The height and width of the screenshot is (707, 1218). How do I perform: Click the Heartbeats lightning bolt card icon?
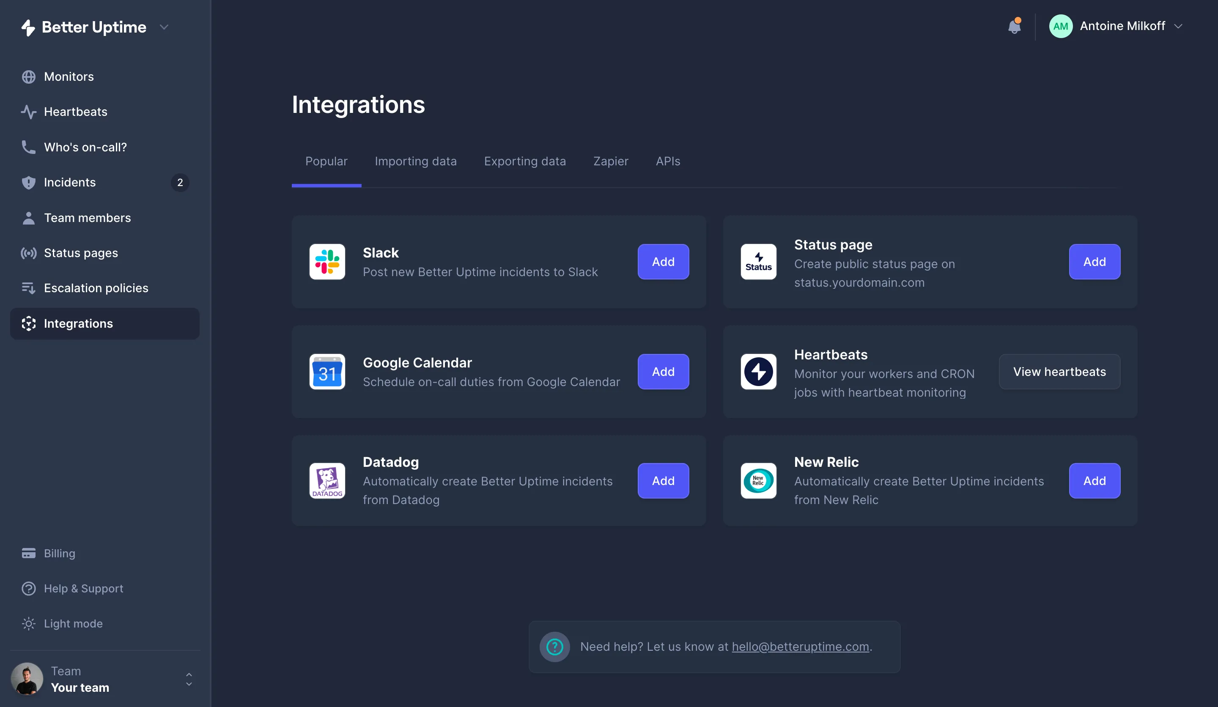758,372
